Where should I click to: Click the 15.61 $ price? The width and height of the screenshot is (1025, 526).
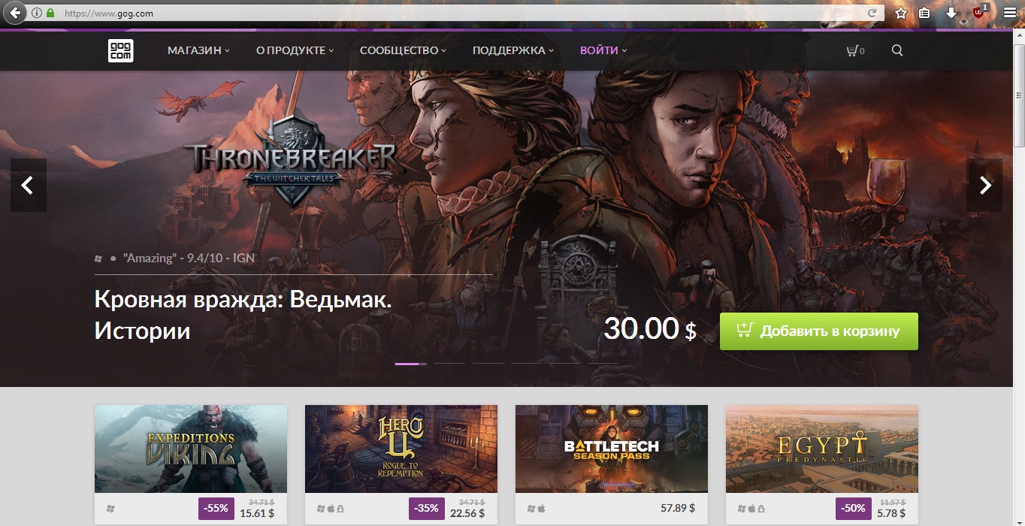coord(257,514)
